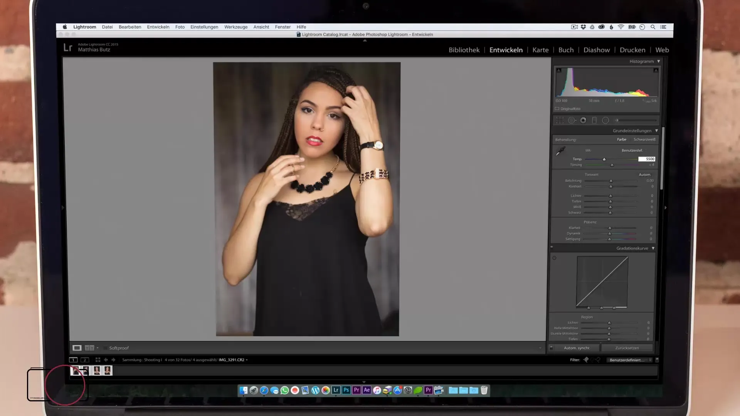Open grid view icon in filmstrip bar
The height and width of the screenshot is (416, 740).
(x=98, y=360)
